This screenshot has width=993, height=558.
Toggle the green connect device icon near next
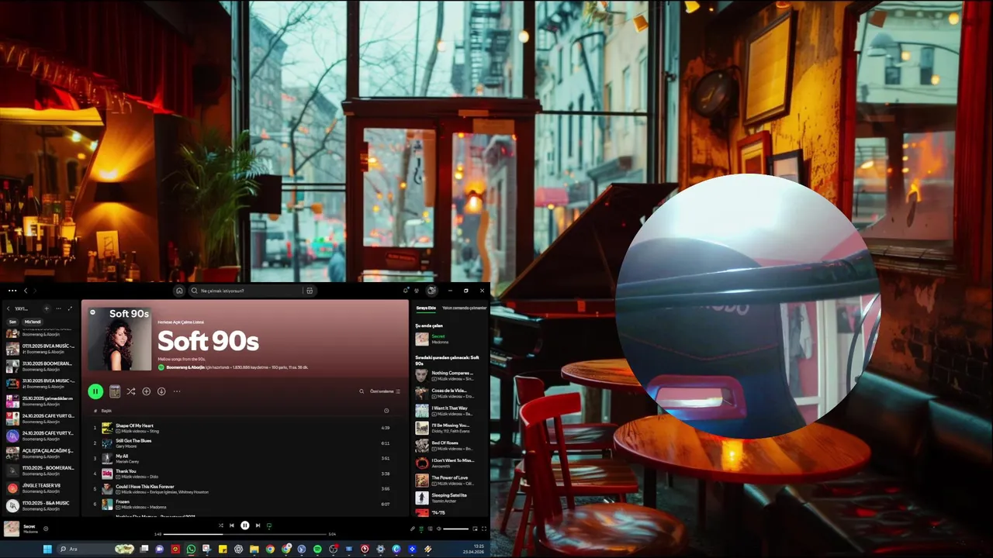pos(269,525)
